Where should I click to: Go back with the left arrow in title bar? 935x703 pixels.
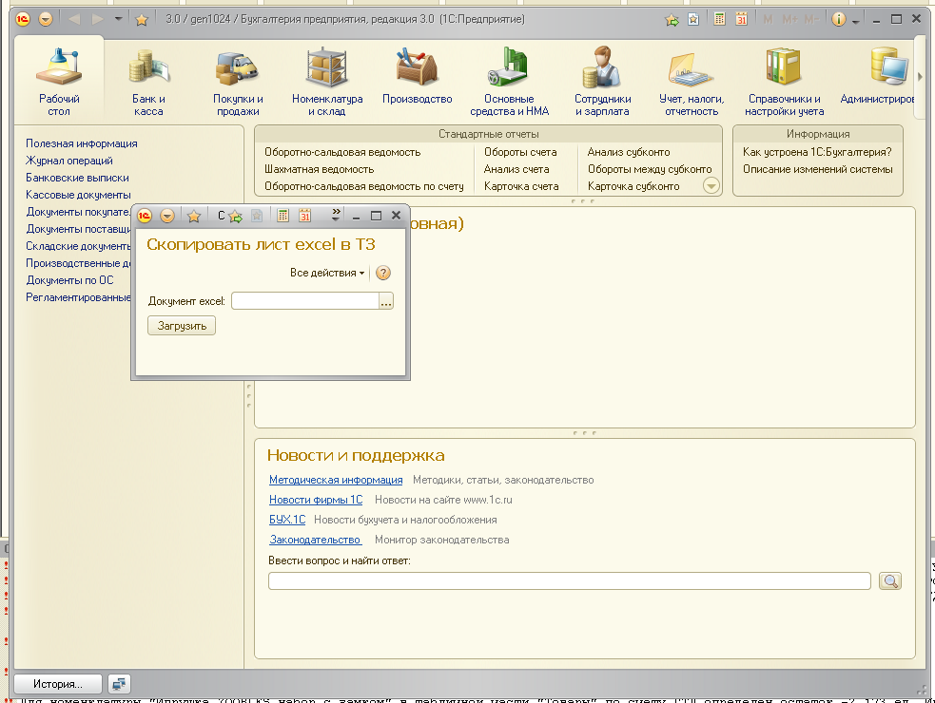pyautogui.click(x=74, y=19)
